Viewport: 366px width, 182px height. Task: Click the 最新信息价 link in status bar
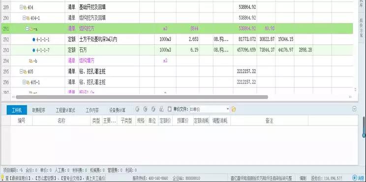click(x=18, y=178)
